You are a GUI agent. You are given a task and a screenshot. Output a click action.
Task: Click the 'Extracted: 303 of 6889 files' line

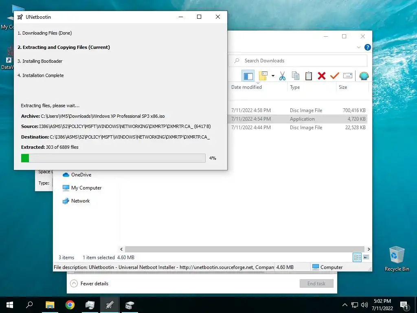click(50, 147)
